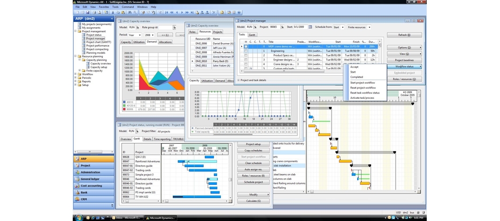This screenshot has width=500, height=221.
Task: Open the Bank module in navigation pane
Action: [94, 192]
